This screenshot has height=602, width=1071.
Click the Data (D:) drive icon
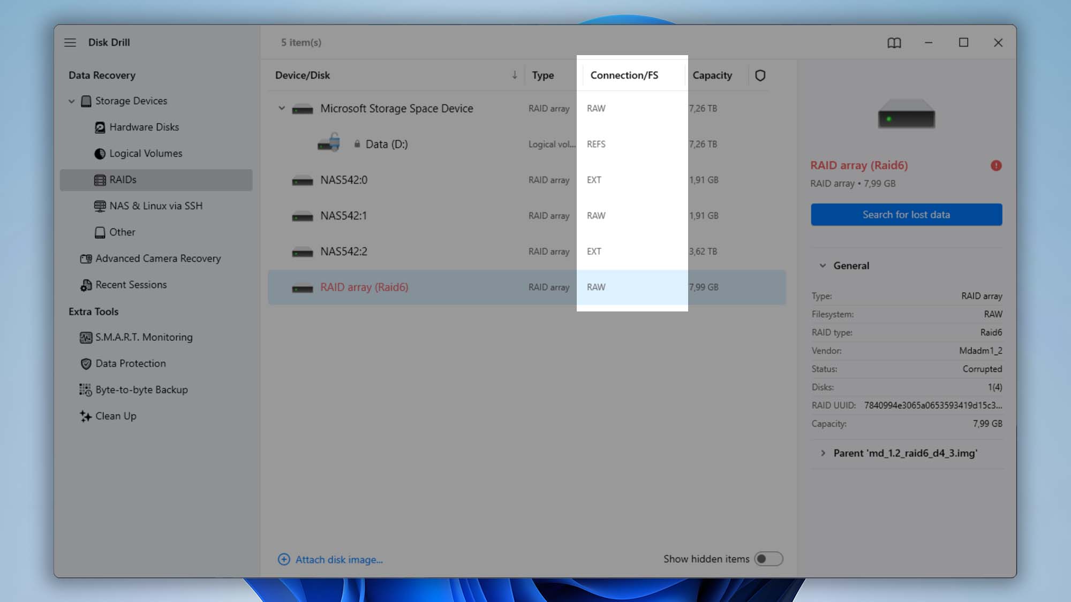[x=329, y=142]
